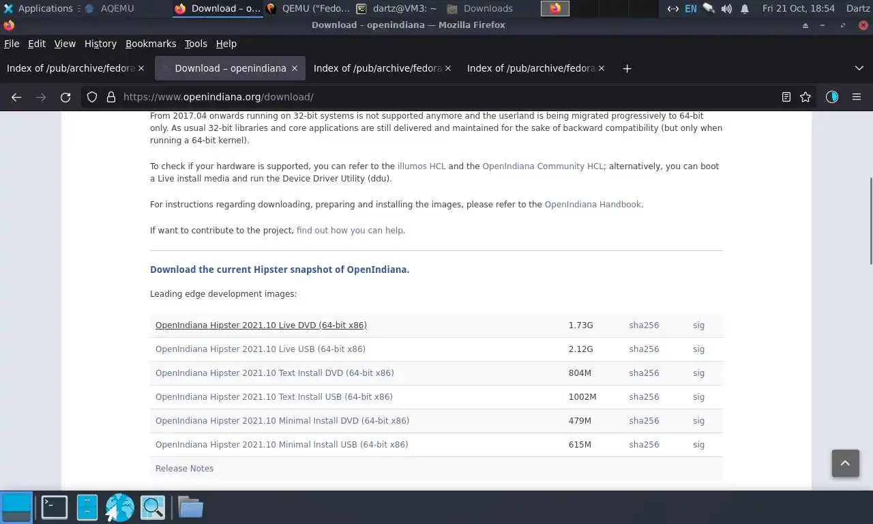Open the View menu
The height and width of the screenshot is (524, 873).
[x=65, y=44]
